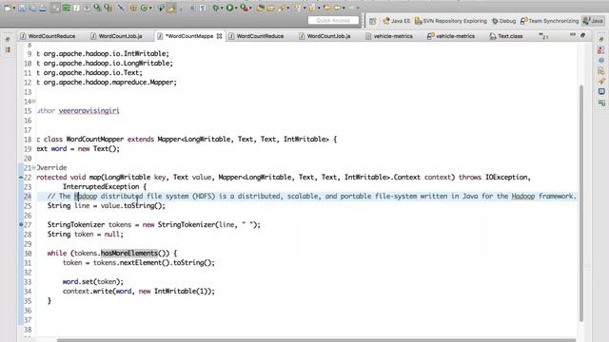Screen dimensions: 609x342
Task: Open the Run launch dropdown arrow
Action: point(236,8)
